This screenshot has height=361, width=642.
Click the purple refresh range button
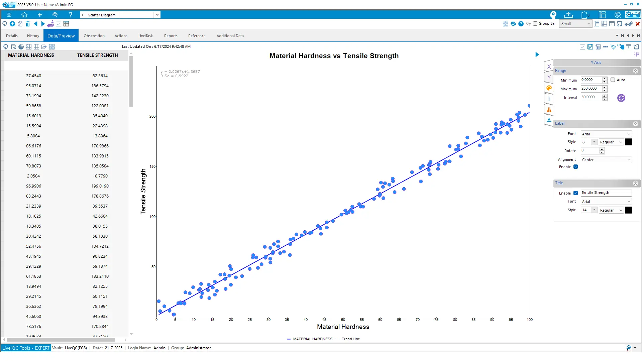coord(621,98)
